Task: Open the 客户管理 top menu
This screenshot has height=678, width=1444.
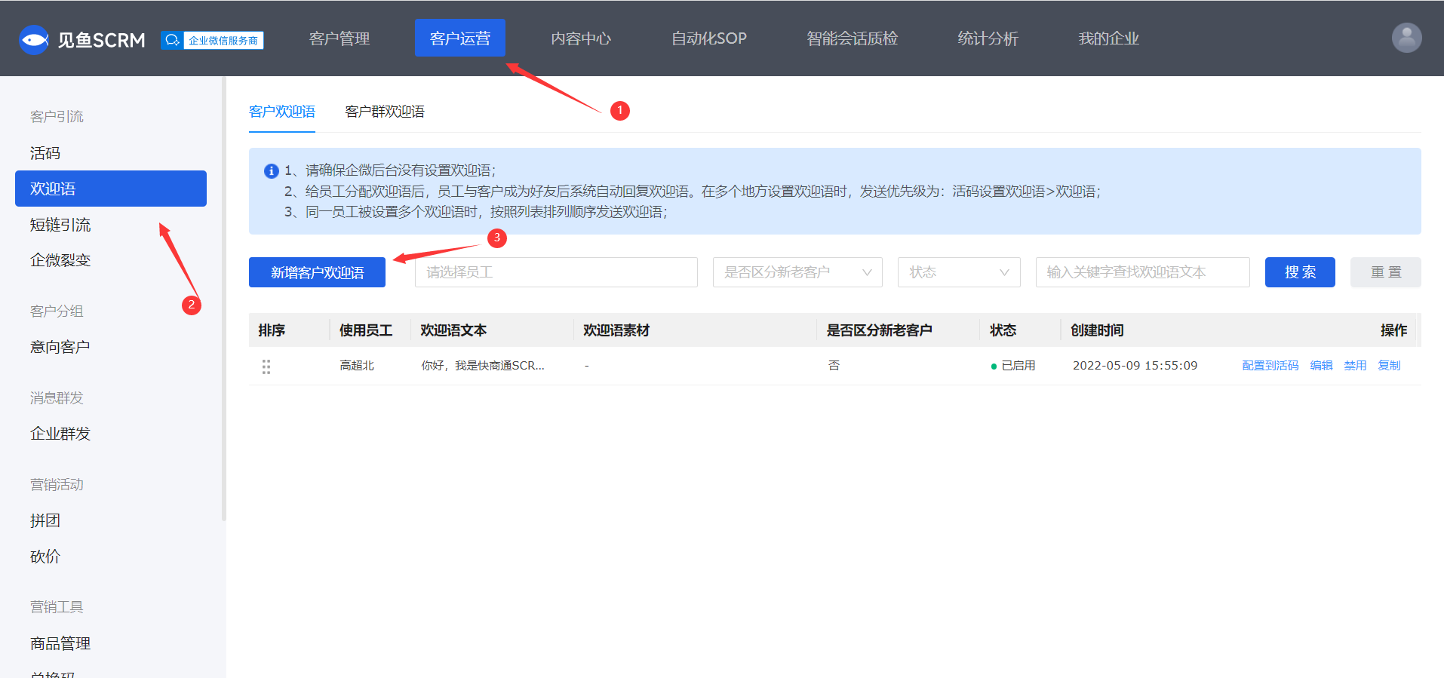Action: (339, 38)
